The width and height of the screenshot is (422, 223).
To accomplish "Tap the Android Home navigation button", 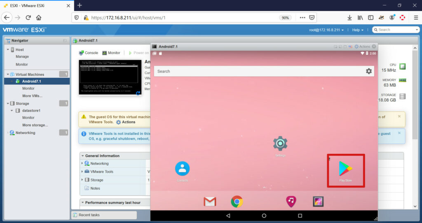I will [264, 216].
